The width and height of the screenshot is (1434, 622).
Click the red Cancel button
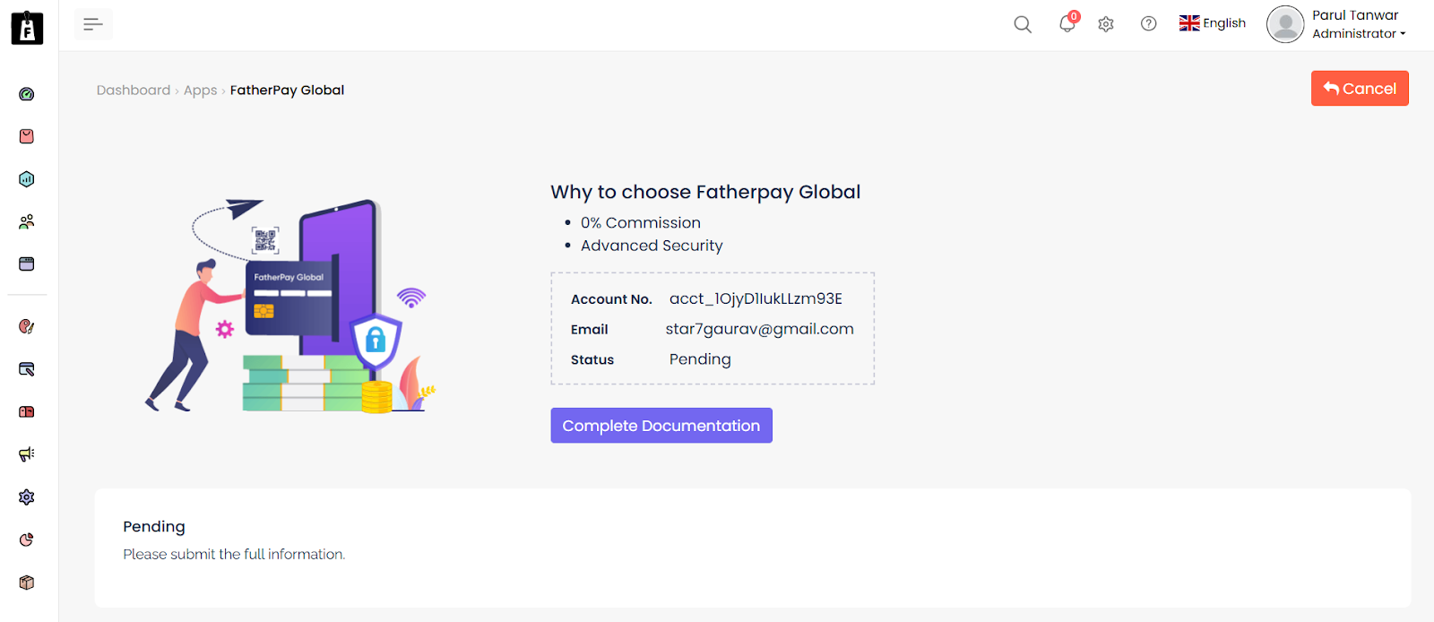tap(1360, 89)
